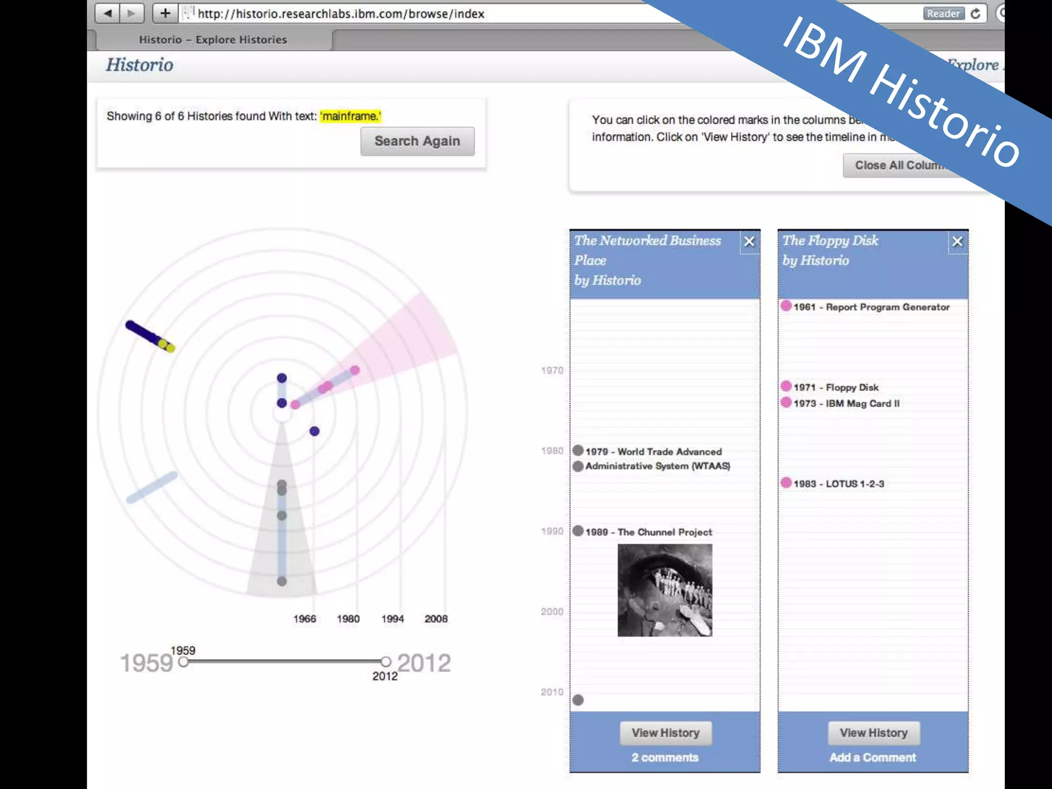This screenshot has width=1052, height=789.
Task: Select pink 1971 Floppy Disk marker
Action: 786,386
